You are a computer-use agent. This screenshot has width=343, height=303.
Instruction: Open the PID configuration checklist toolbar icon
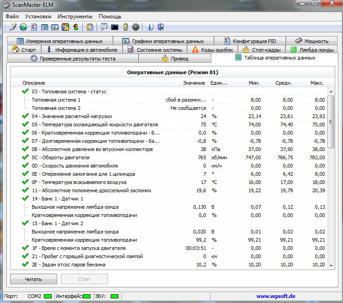pyautogui.click(x=34, y=27)
